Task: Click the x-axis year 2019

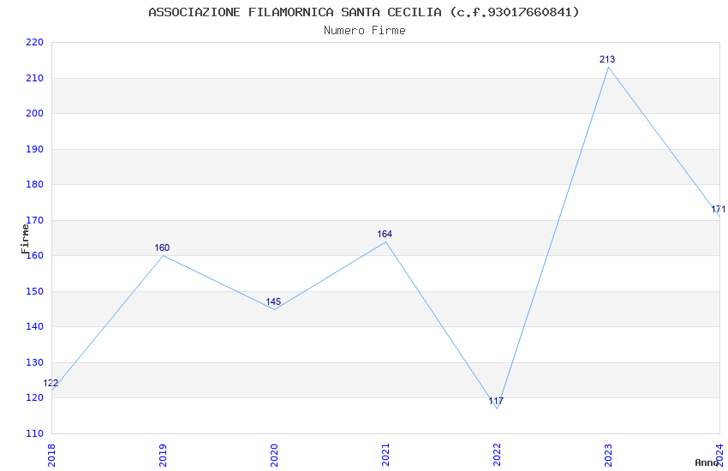Action: click(x=163, y=456)
